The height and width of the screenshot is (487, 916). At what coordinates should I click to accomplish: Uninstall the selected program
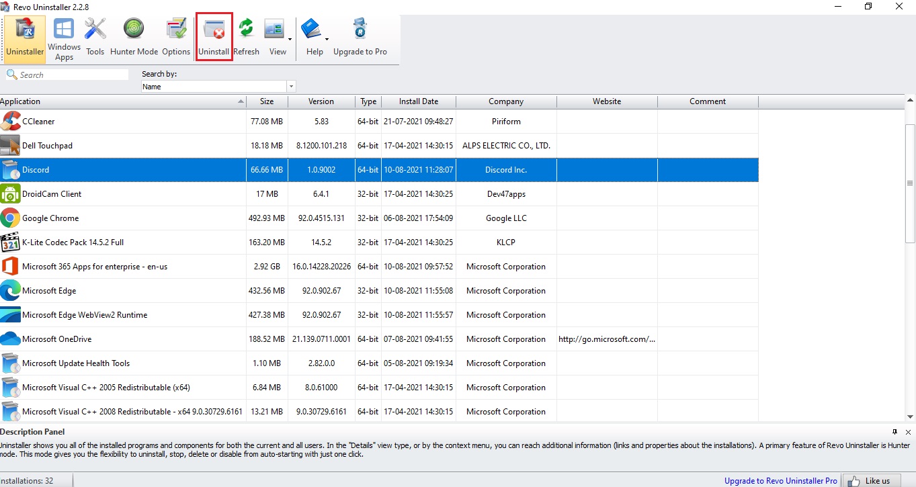click(x=214, y=38)
